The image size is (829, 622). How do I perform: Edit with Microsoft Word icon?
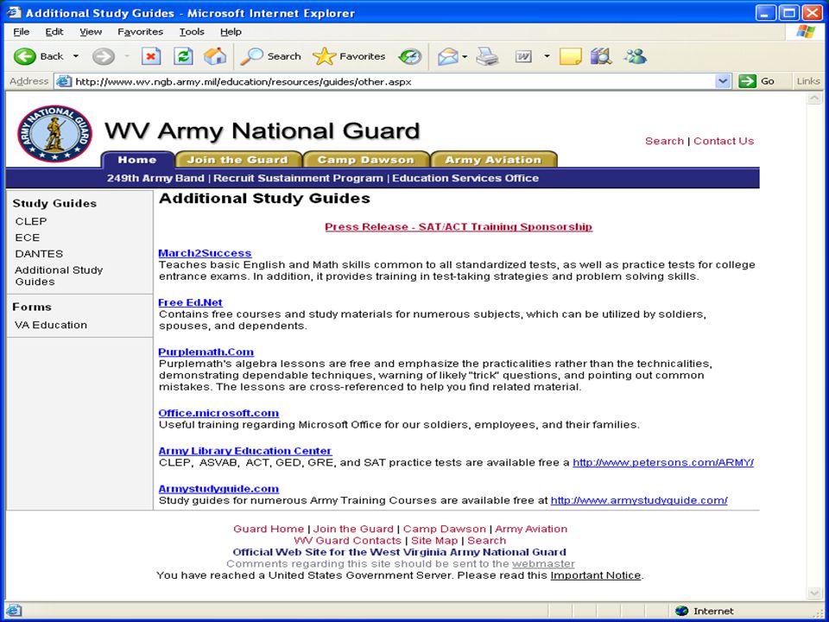pyautogui.click(x=523, y=56)
